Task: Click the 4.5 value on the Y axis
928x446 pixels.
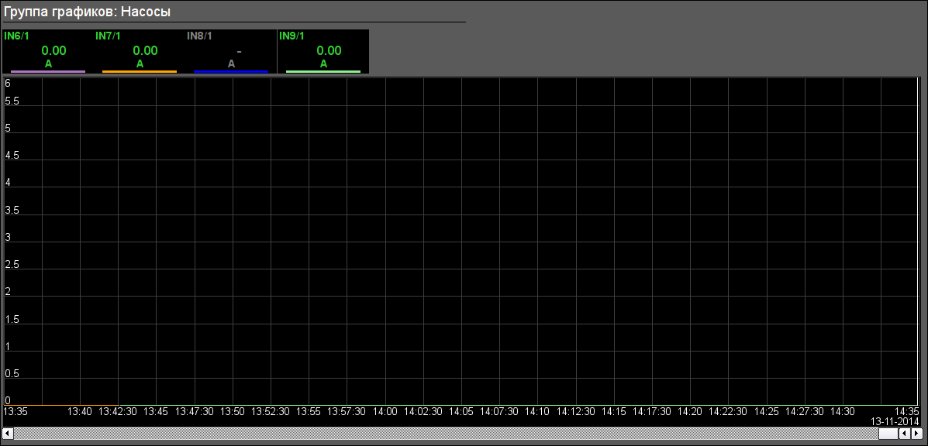Action: 12,156
